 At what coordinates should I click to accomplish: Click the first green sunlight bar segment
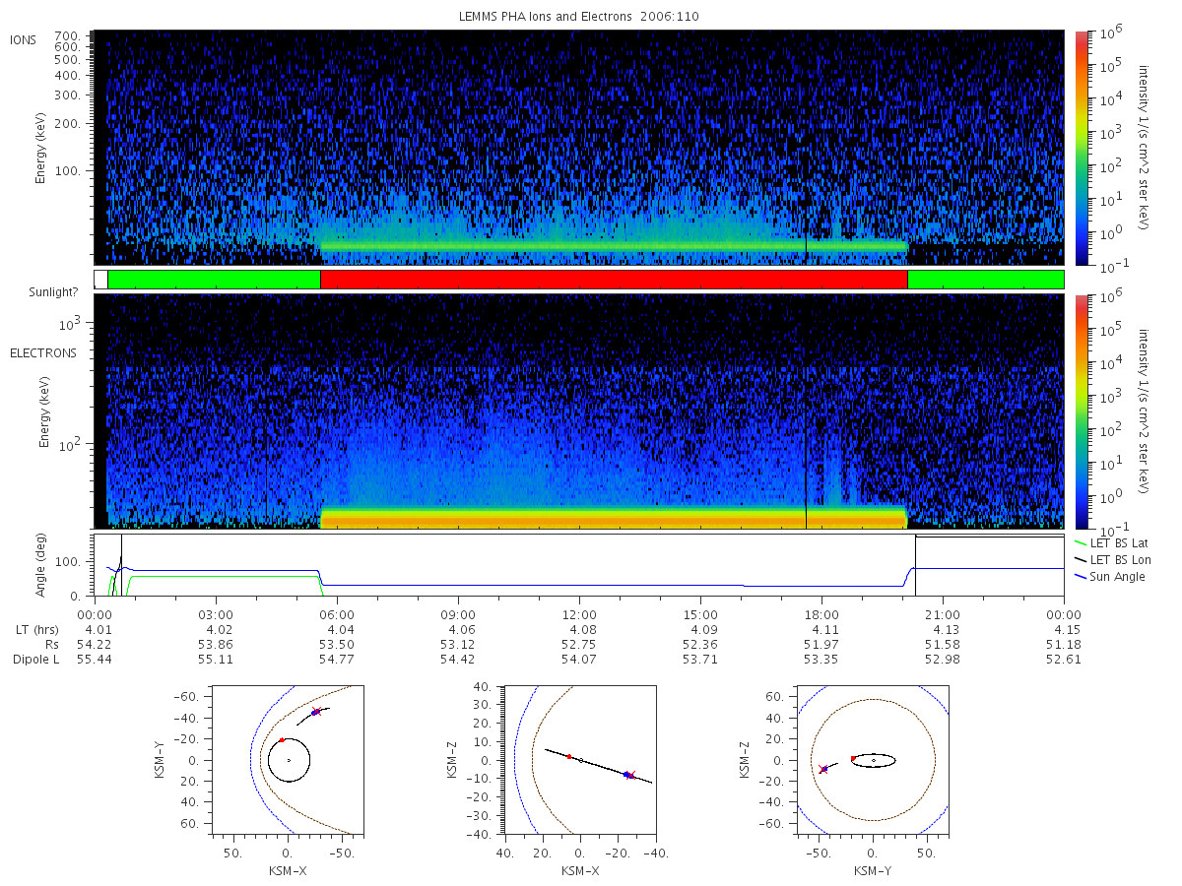coord(214,280)
